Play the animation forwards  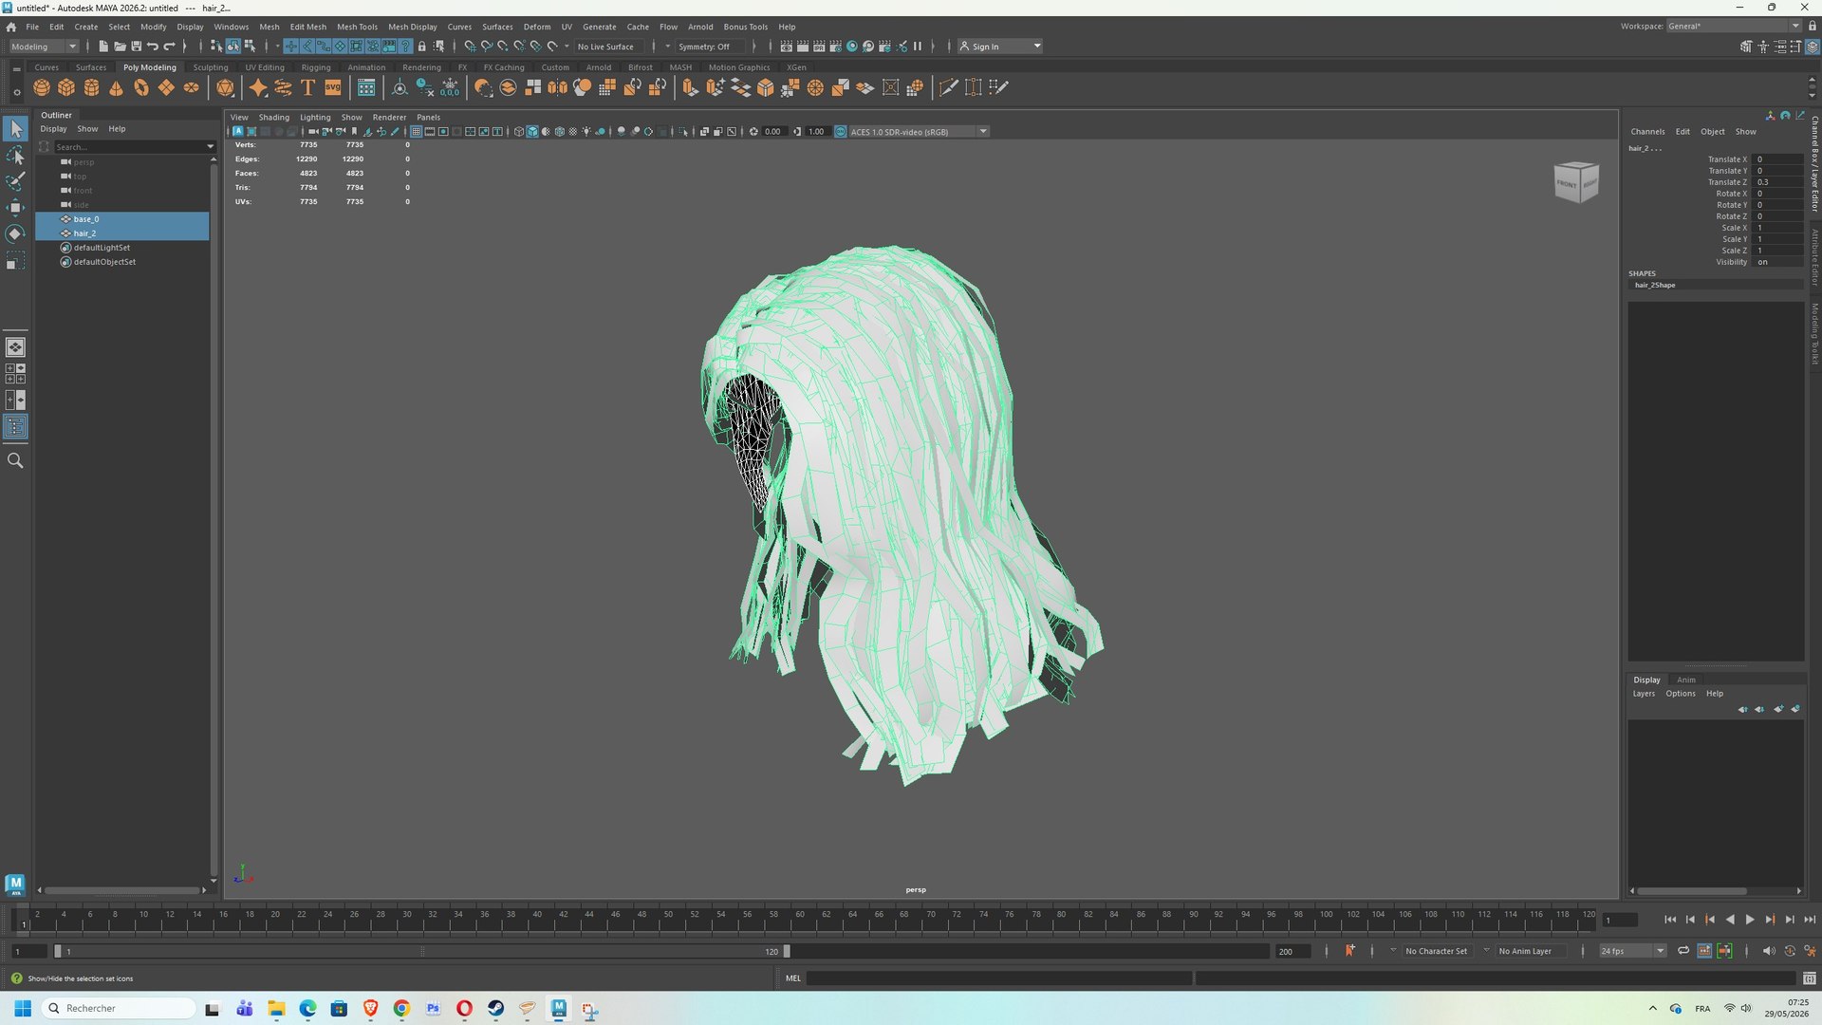click(1750, 920)
